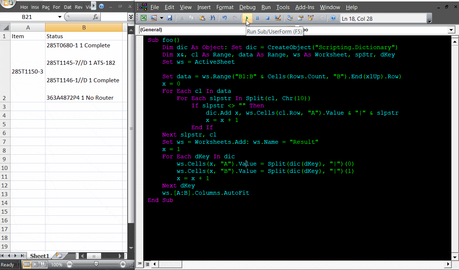Click the Cut scissors icon
459x270 pixels.
pyautogui.click(x=182, y=18)
